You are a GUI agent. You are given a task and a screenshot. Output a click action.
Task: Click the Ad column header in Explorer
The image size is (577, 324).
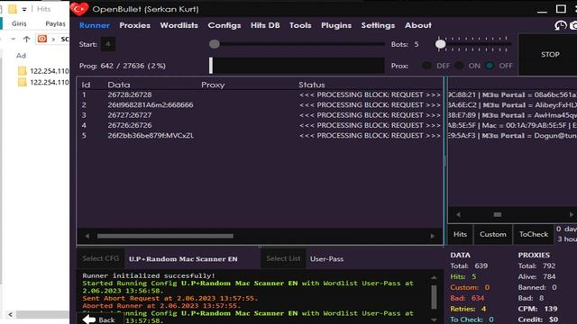pos(21,56)
